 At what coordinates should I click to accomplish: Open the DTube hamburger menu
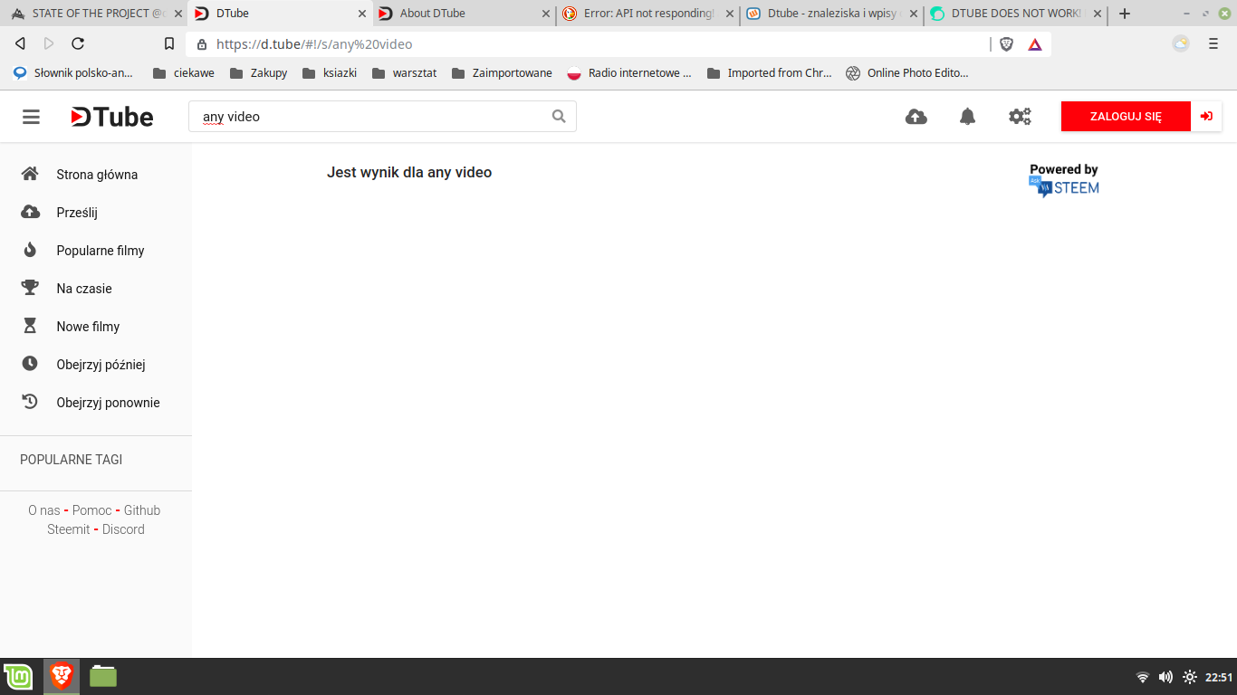[32, 117]
